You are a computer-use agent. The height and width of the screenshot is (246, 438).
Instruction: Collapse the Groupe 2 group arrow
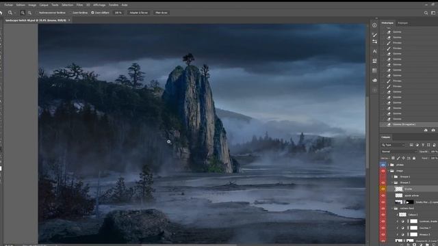coord(392,182)
